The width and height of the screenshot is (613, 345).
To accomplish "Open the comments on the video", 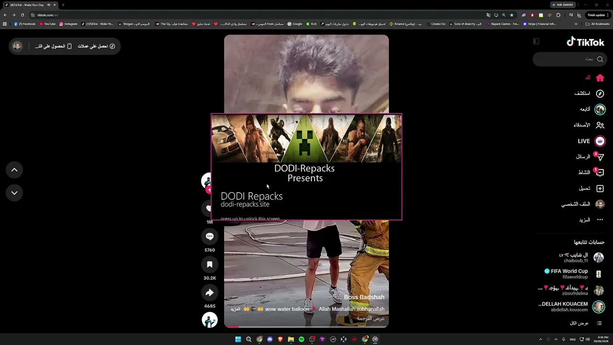I will click(x=209, y=236).
